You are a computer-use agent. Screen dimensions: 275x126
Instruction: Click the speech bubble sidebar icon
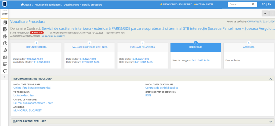tap(5, 71)
